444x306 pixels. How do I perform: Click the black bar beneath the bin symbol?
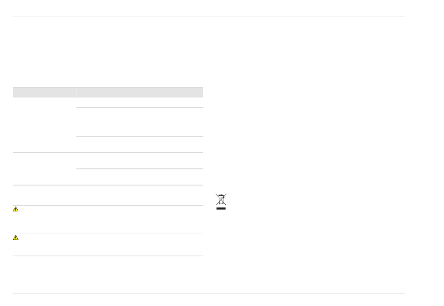[x=221, y=209]
